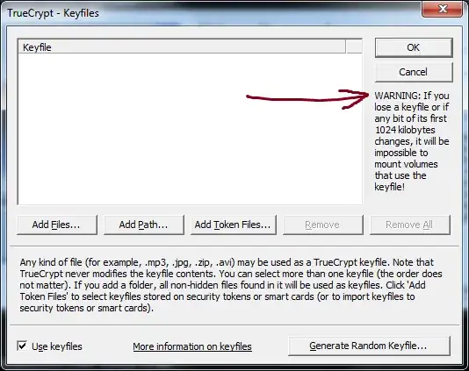Close the TrueCrypt Keyfiles window
The height and width of the screenshot is (371, 469).
(x=442, y=10)
